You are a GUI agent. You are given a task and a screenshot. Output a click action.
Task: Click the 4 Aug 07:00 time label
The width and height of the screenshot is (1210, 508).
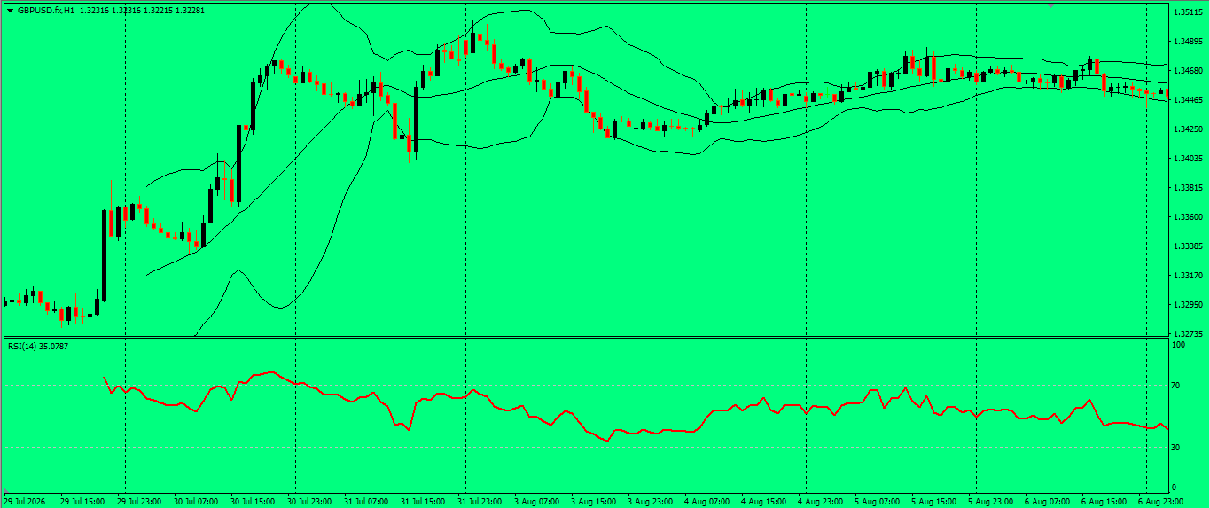[706, 502]
